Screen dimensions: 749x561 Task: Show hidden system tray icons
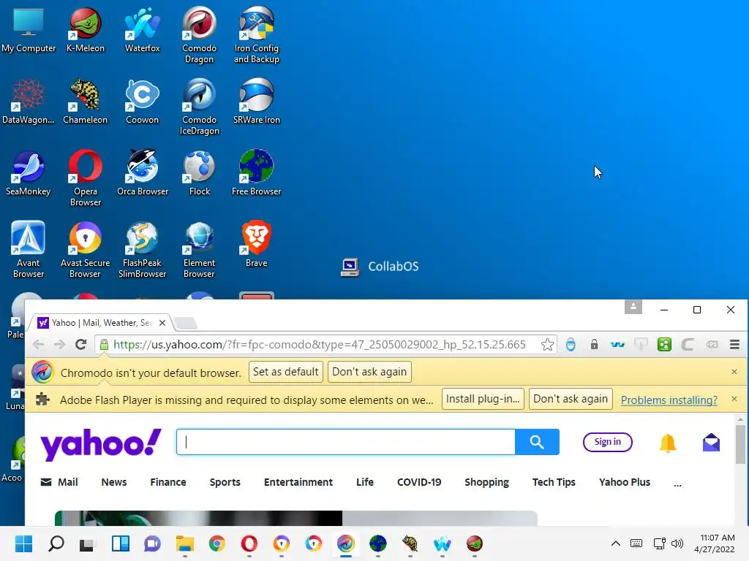pos(616,543)
